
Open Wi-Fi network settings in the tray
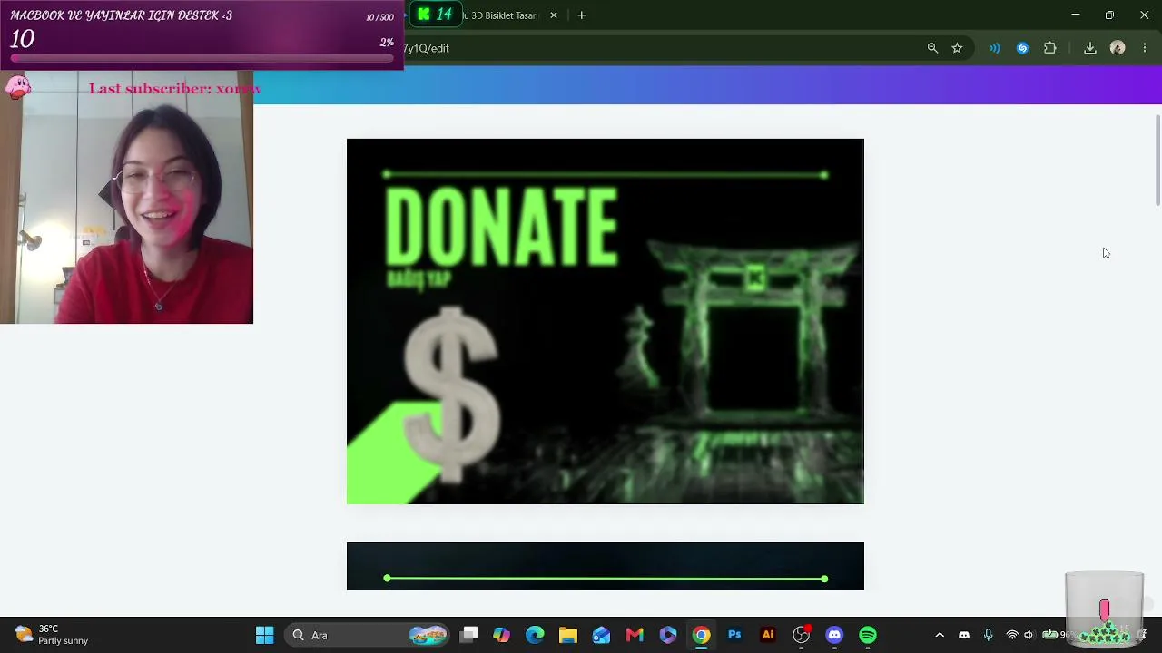1012,635
